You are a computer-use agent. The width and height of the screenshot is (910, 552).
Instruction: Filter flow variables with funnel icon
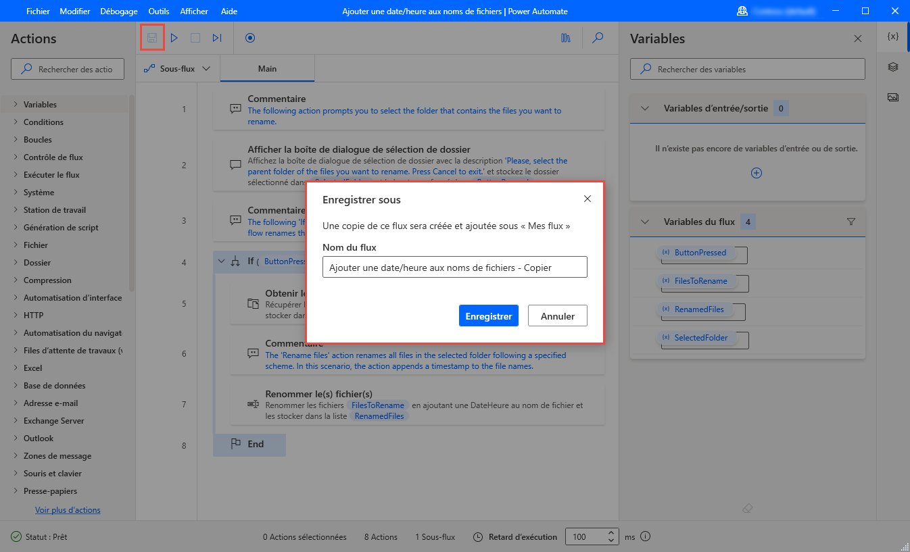[x=851, y=222]
